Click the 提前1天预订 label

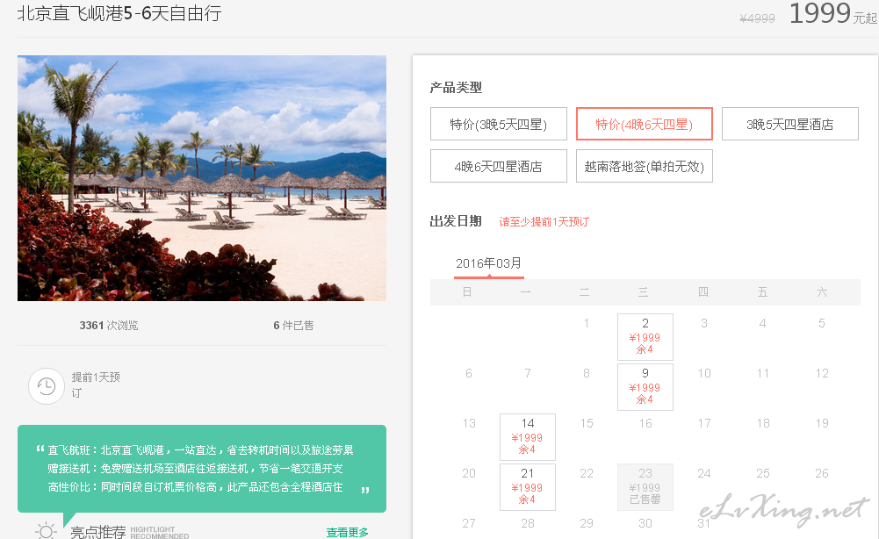point(96,384)
